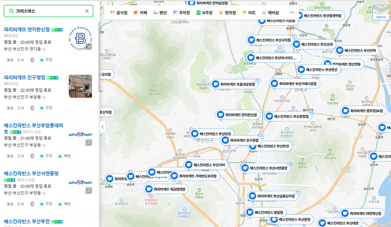The height and width of the screenshot is (227, 391).
Task: Set 연지한신점 as 도착 point
Action: click(x=21, y=60)
